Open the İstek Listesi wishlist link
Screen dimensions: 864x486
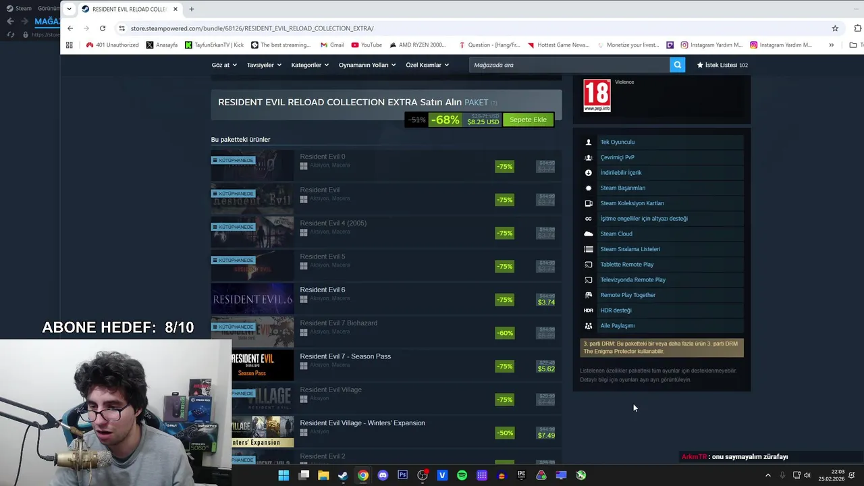point(722,65)
